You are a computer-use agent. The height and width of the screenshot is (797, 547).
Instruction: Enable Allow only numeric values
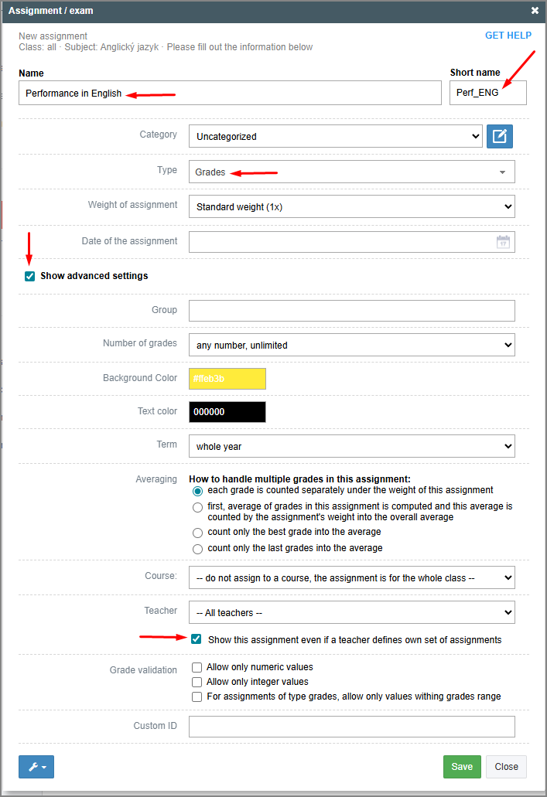[197, 667]
